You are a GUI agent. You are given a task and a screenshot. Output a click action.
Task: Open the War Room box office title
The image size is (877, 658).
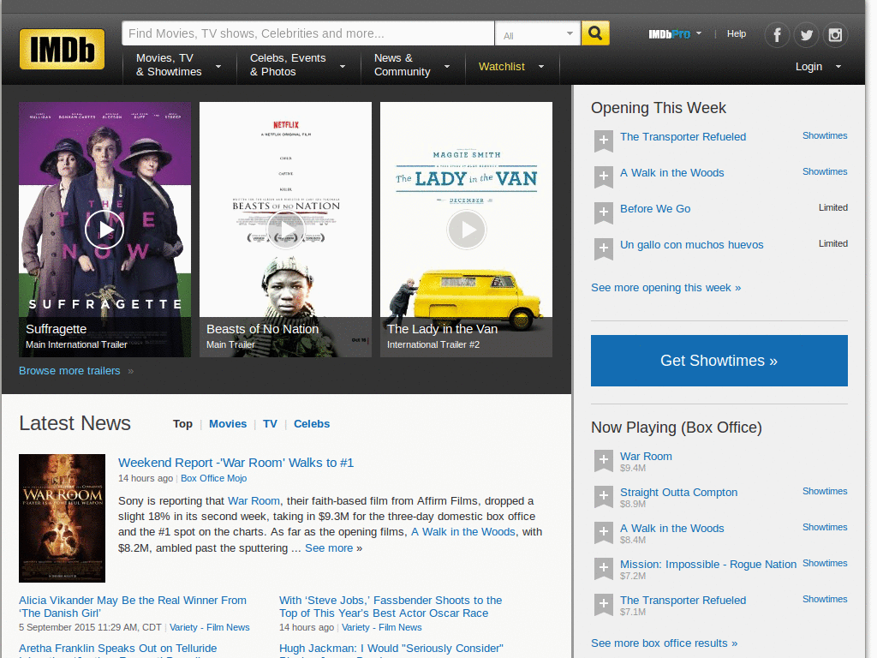[x=646, y=457]
